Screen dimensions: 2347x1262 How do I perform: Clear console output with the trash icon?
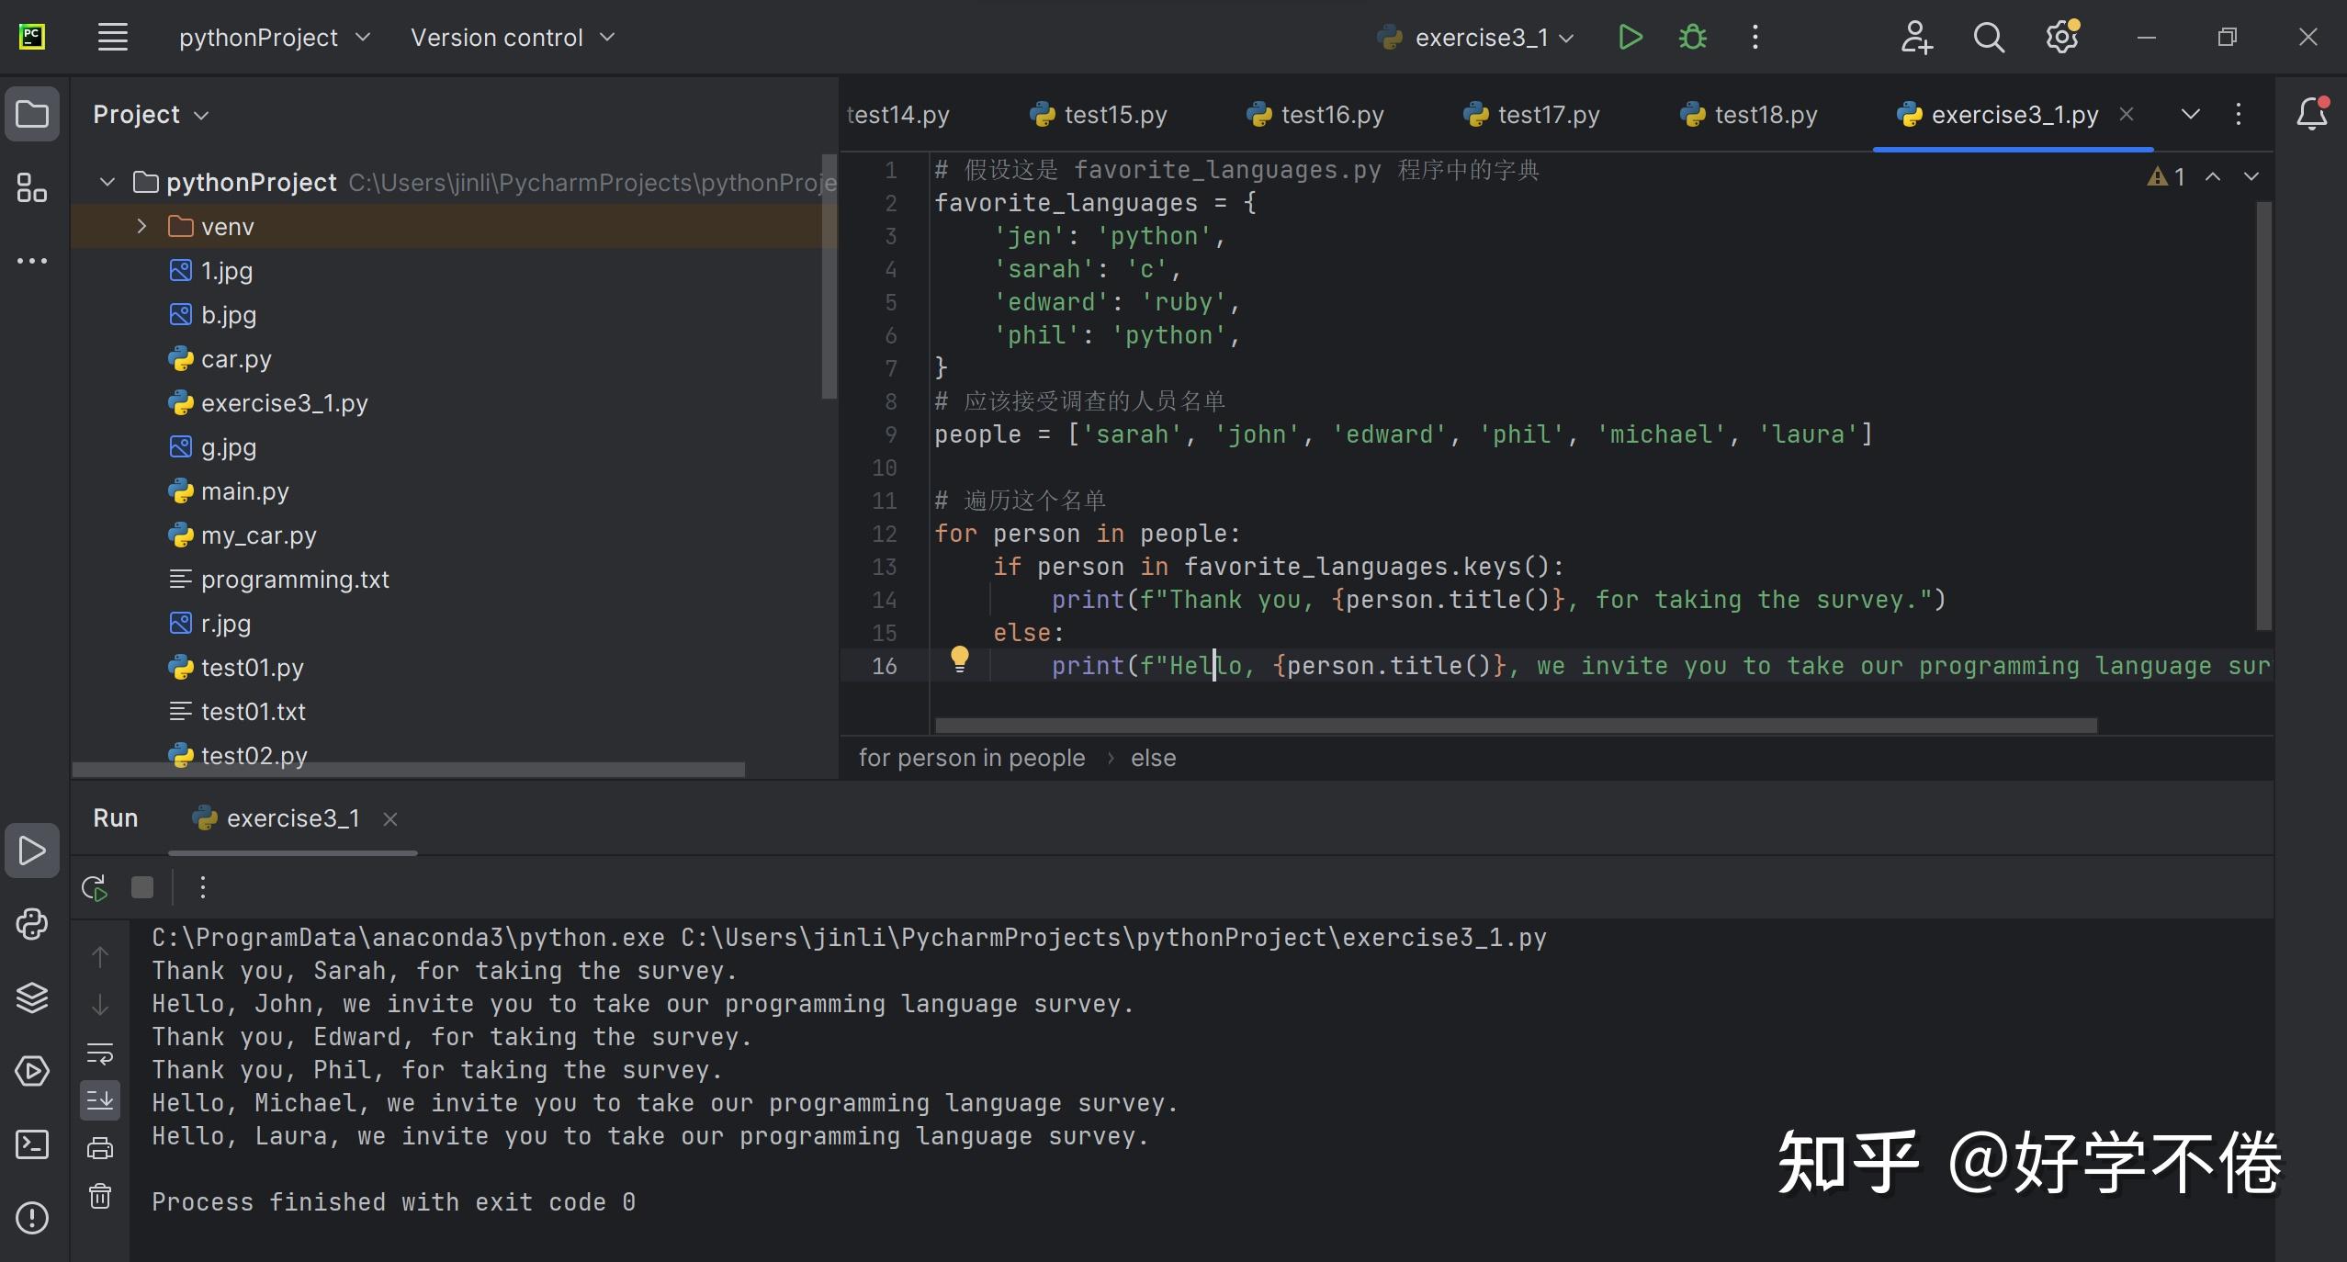tap(100, 1195)
